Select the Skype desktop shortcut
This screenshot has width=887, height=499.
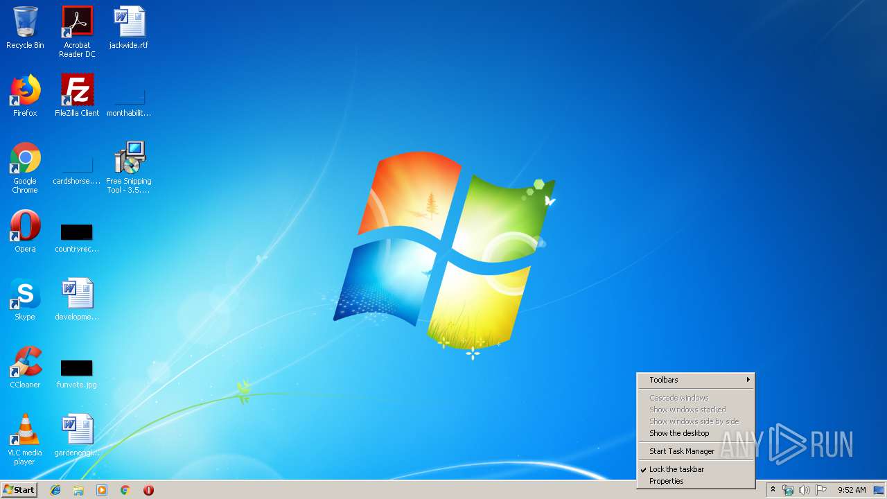point(25,299)
